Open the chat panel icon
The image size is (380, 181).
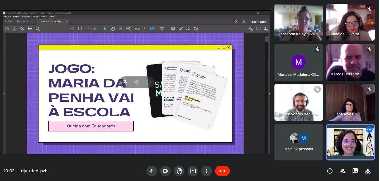[355, 171]
